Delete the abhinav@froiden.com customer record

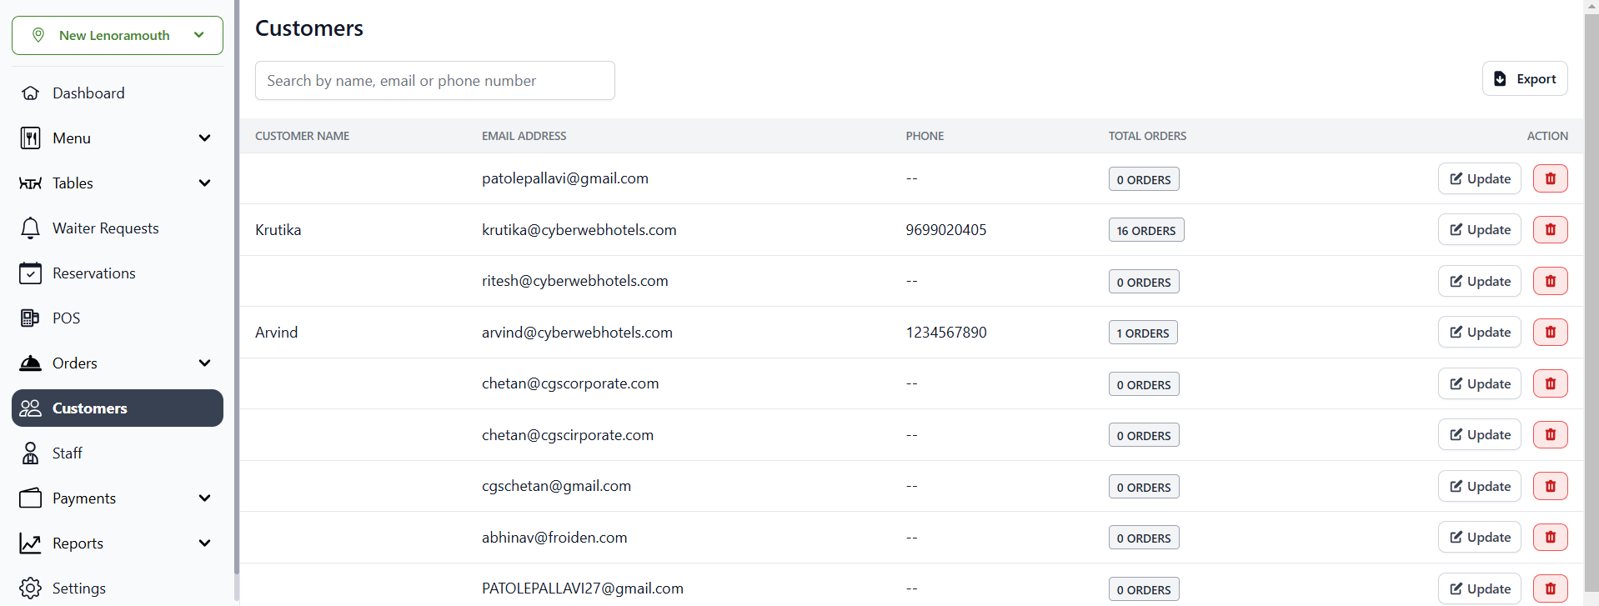(1550, 538)
